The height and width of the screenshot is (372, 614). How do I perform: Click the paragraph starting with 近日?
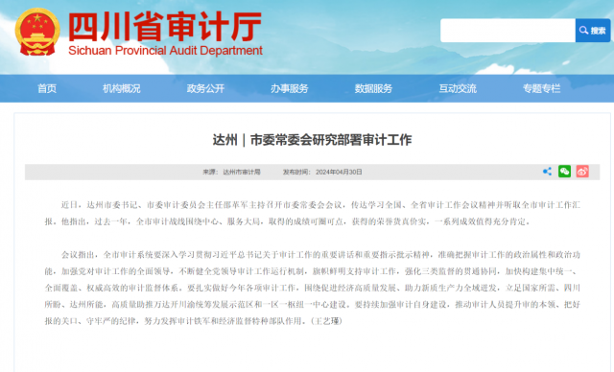coord(312,213)
